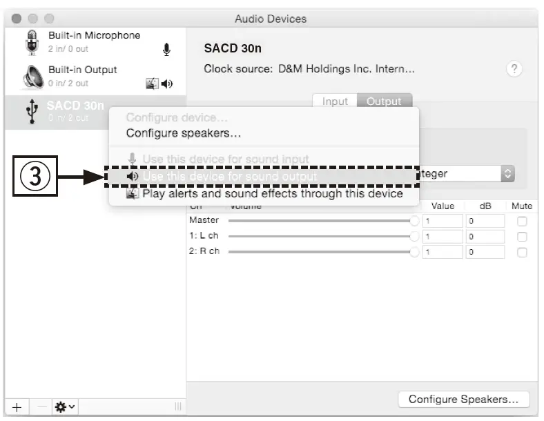544x421 pixels.
Task: Adjust the 1: L ch volume slider
Action: (323, 237)
